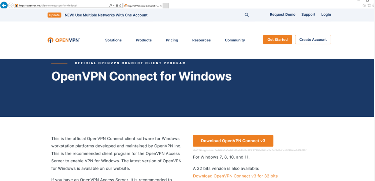
Task: Click the 'This is the official OpenVPN Connect' paragraph
Action: click(116, 154)
